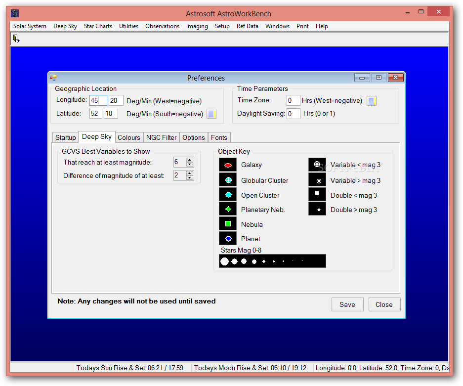This screenshot has width=463, height=386.
Task: Switch to the Fonts tab
Action: (x=219, y=137)
